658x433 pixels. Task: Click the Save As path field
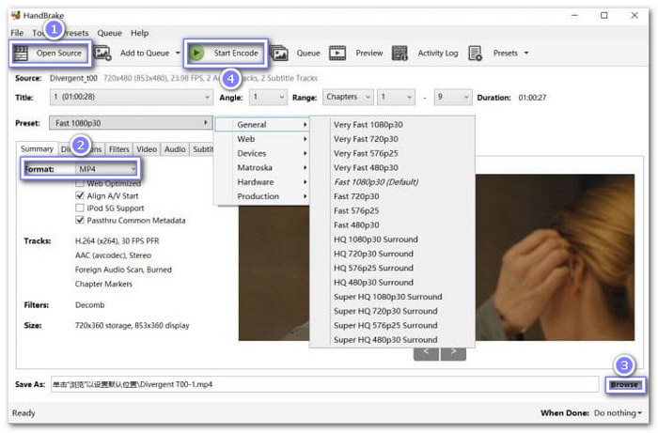324,384
